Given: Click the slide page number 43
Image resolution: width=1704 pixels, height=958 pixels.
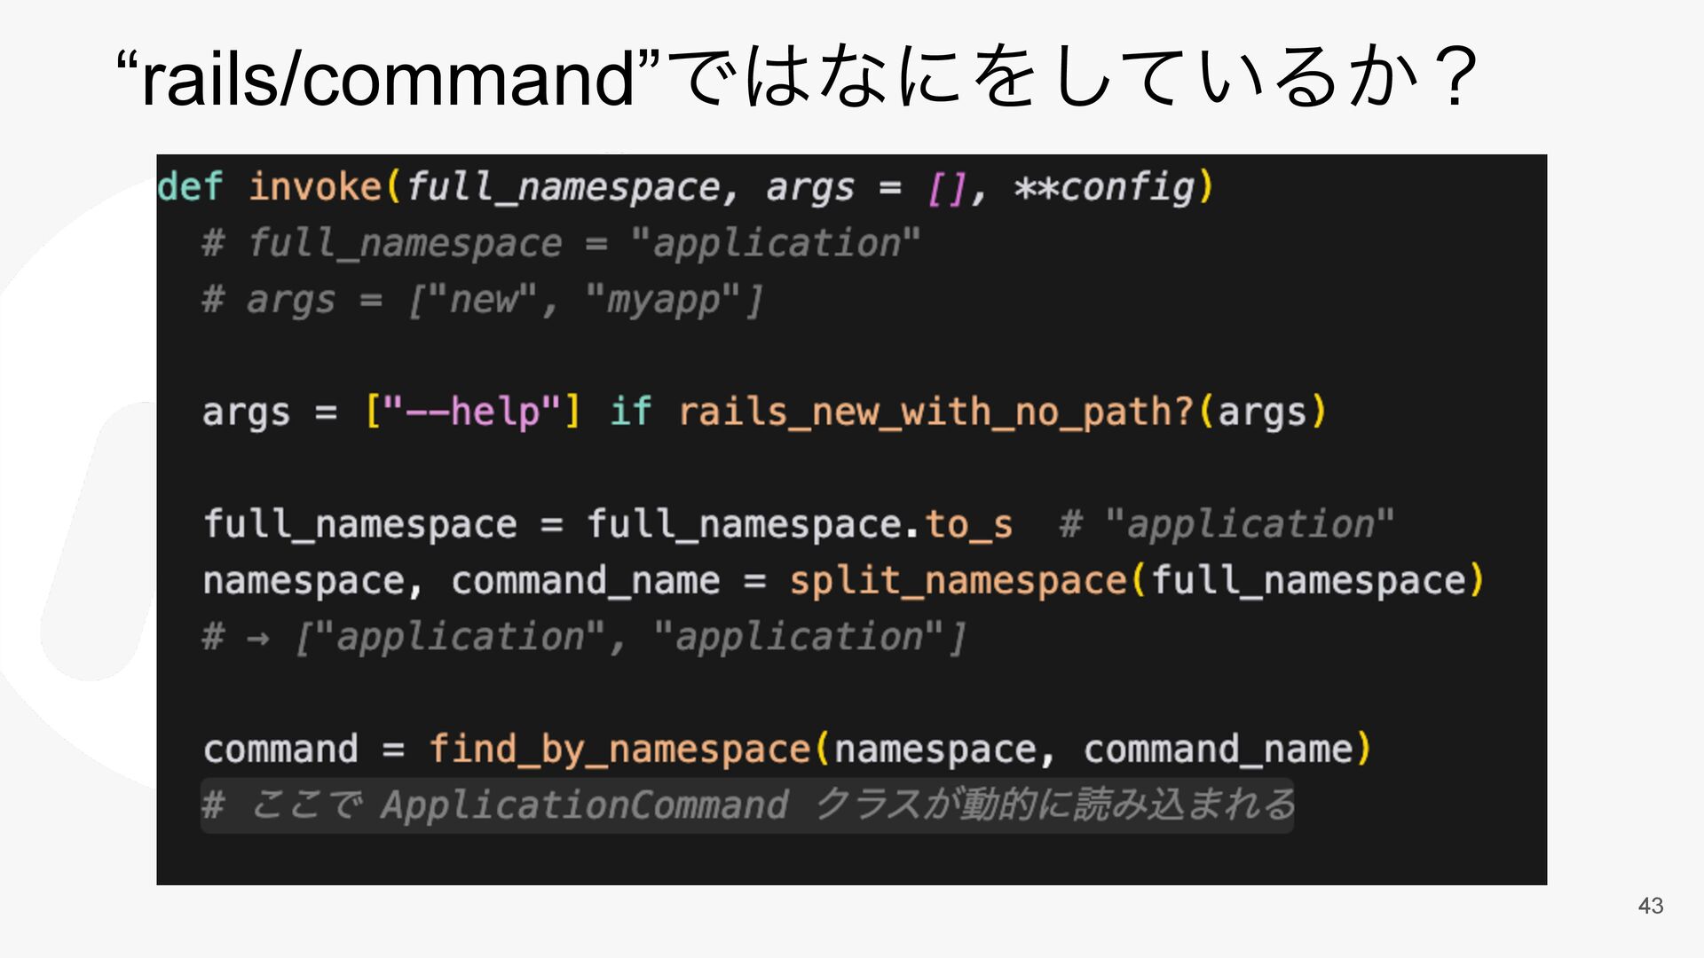Looking at the screenshot, I should 1651,906.
